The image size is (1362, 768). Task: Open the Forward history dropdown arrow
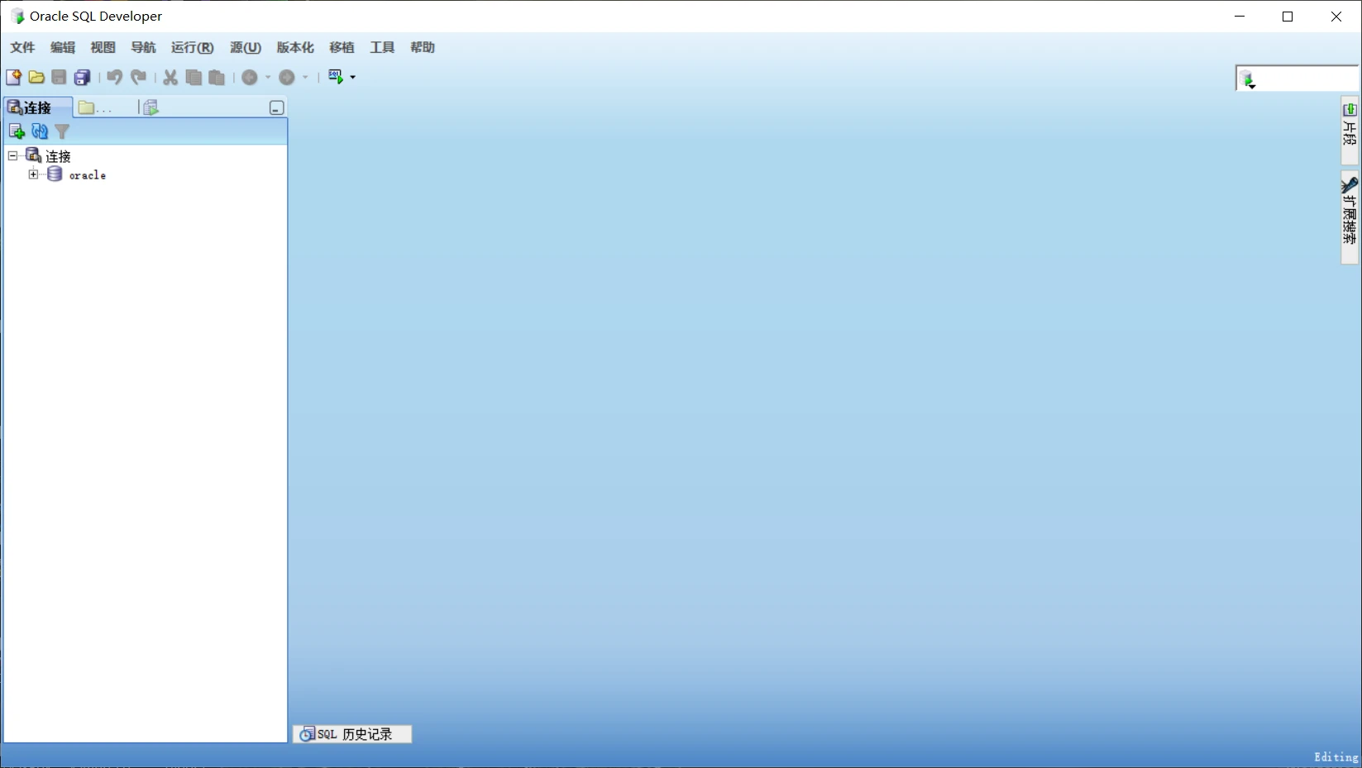coord(305,77)
